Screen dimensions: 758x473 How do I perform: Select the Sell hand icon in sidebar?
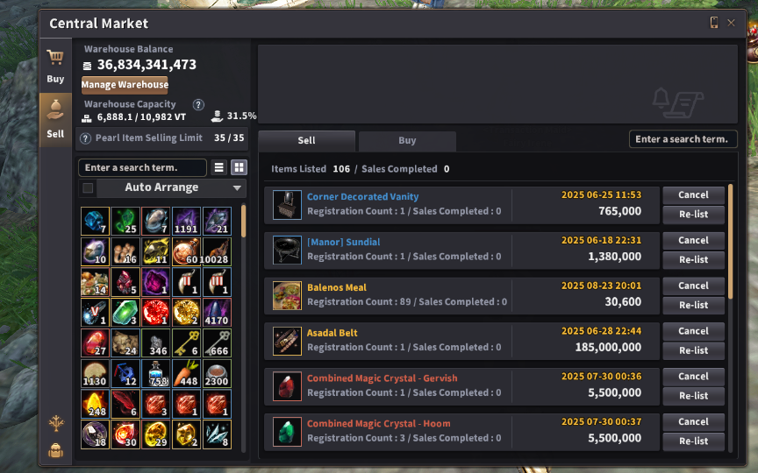tap(55, 110)
